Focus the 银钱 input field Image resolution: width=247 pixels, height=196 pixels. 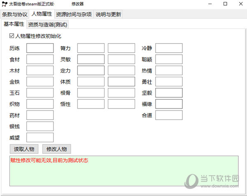click(x=40, y=126)
